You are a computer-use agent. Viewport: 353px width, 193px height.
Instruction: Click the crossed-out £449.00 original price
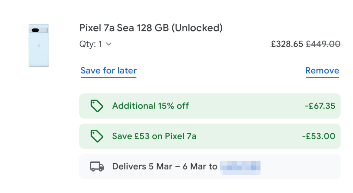pyautogui.click(x=323, y=44)
